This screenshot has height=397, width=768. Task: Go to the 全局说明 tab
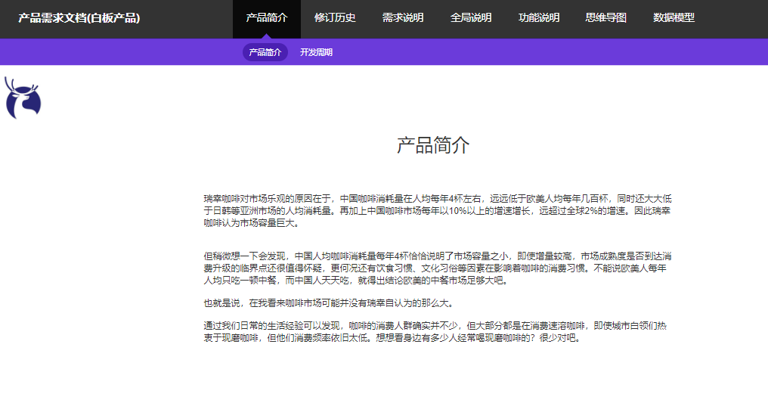pos(471,18)
